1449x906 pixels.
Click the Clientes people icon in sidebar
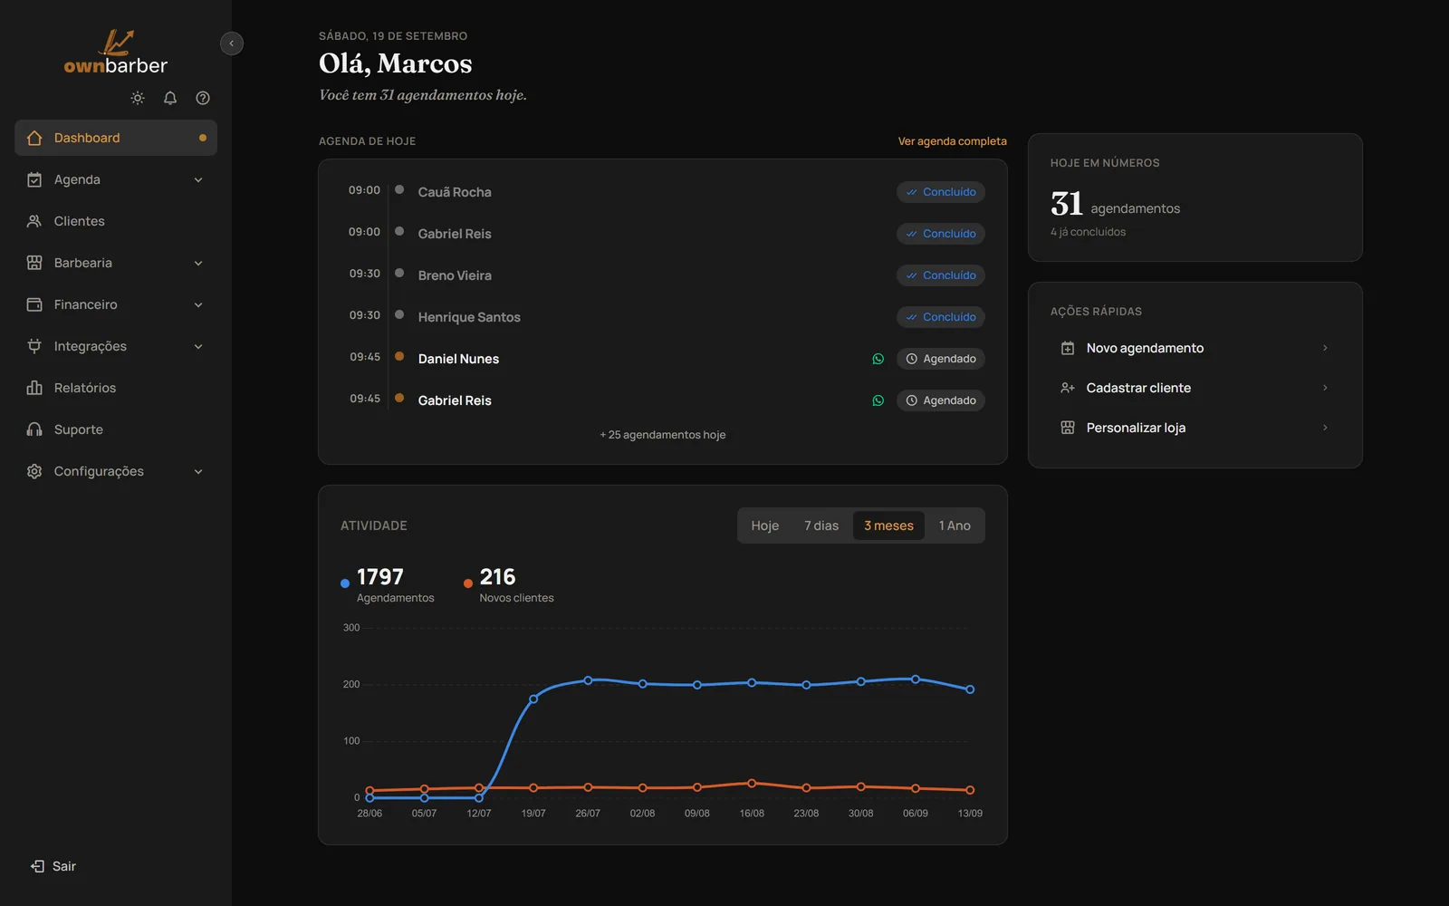34,221
